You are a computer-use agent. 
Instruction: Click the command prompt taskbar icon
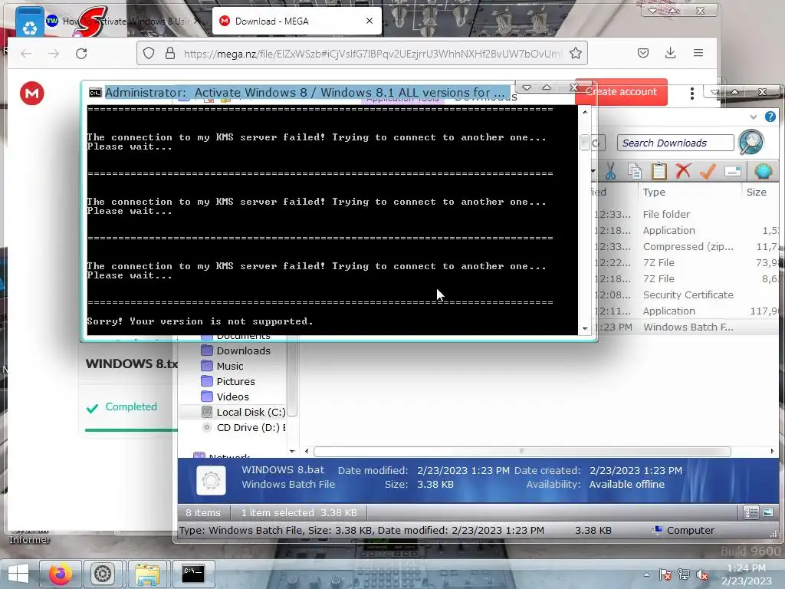click(193, 574)
